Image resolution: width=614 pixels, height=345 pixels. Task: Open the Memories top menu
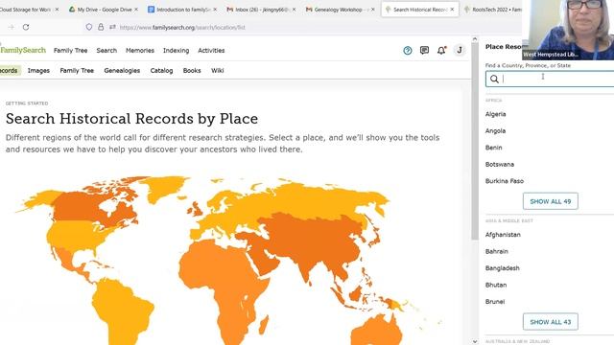[140, 51]
